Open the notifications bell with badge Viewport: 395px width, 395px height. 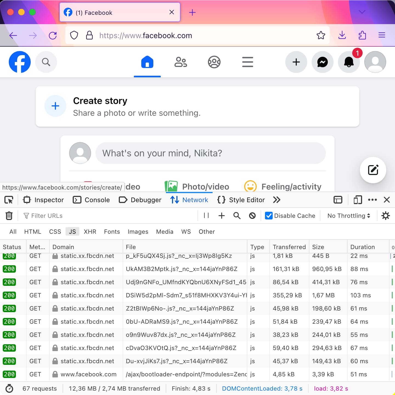349,62
